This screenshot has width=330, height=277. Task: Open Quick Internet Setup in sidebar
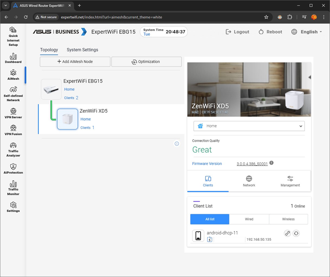[13, 36]
